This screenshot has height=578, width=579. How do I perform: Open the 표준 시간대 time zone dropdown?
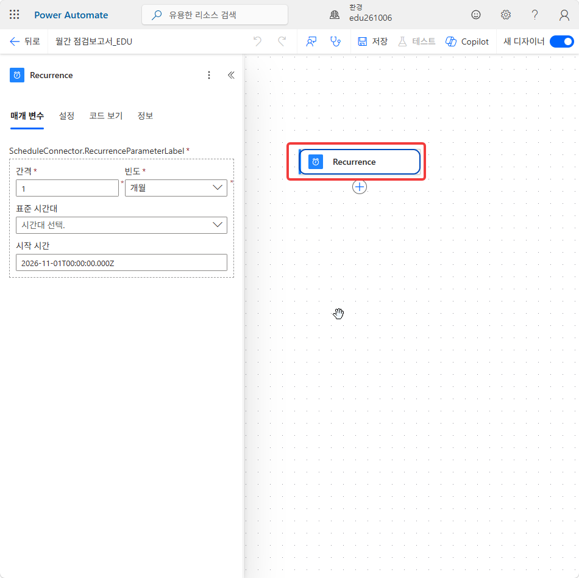coord(121,225)
